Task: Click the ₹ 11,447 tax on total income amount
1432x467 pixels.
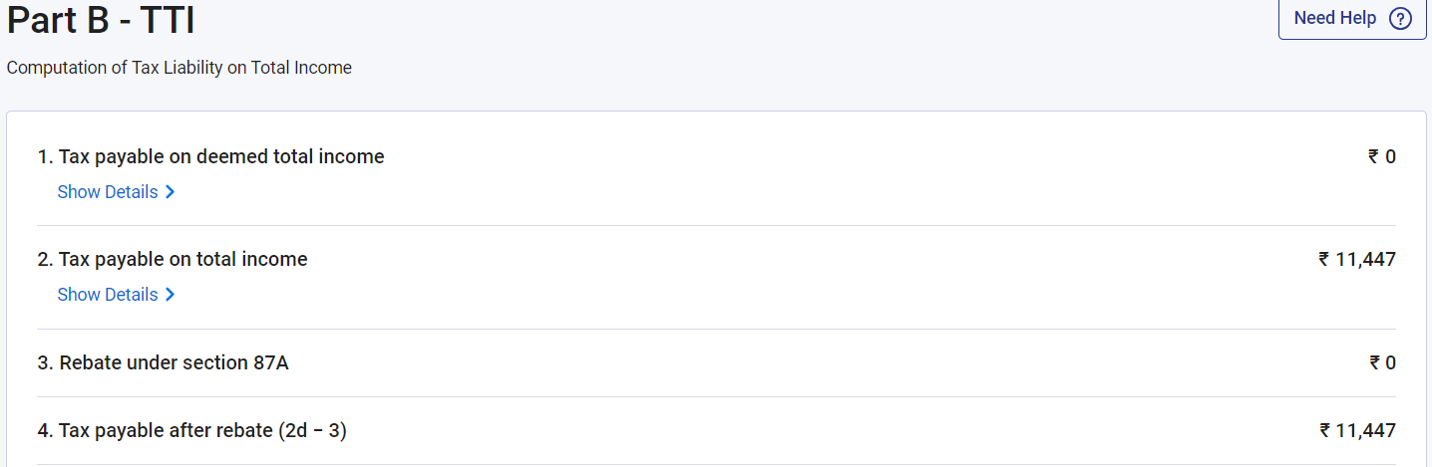Action: (x=1357, y=260)
